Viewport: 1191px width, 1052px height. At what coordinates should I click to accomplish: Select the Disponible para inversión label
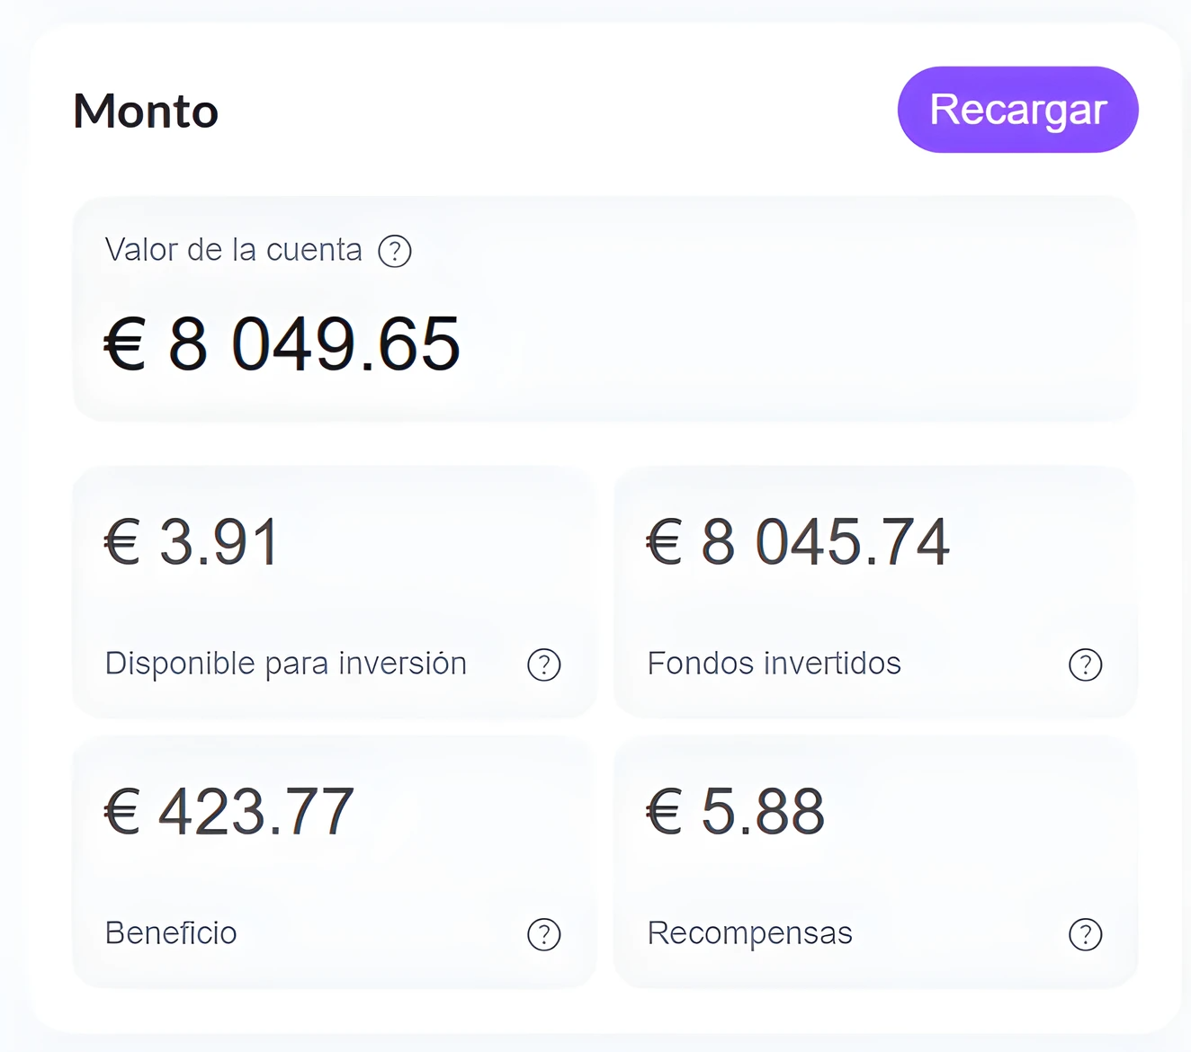click(x=286, y=664)
